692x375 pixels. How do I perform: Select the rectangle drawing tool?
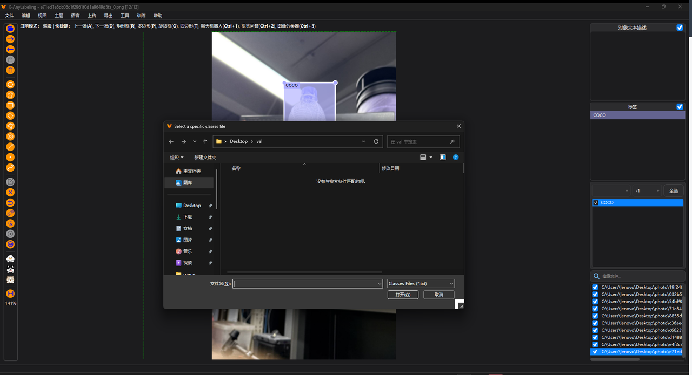(x=10, y=105)
